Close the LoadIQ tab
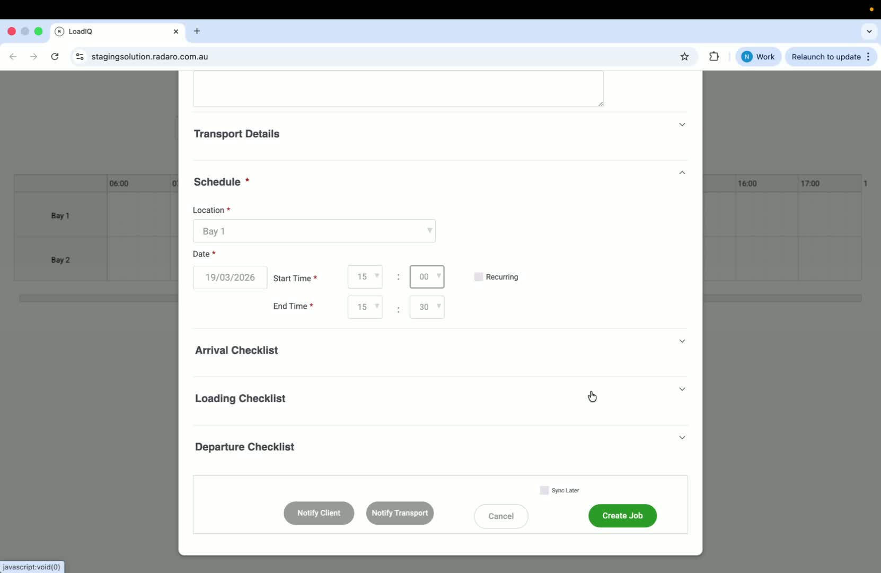 176,31
